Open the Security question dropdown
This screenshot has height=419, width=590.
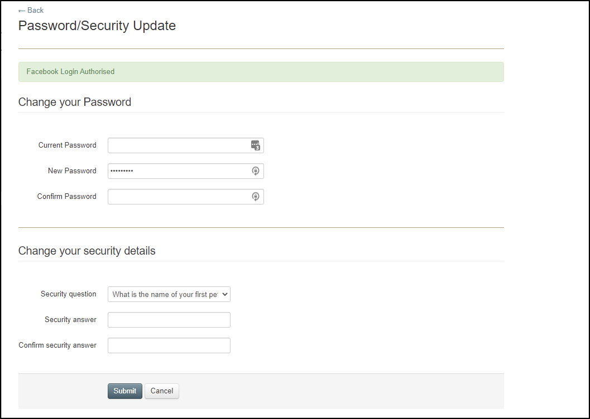pos(169,295)
